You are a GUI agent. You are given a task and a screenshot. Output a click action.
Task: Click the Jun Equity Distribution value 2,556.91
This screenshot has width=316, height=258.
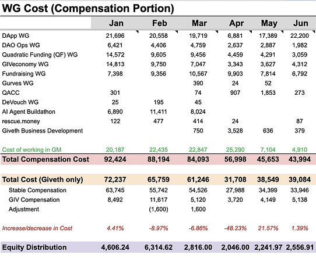pyautogui.click(x=300, y=248)
